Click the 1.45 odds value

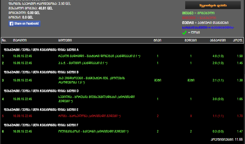pos(240,63)
